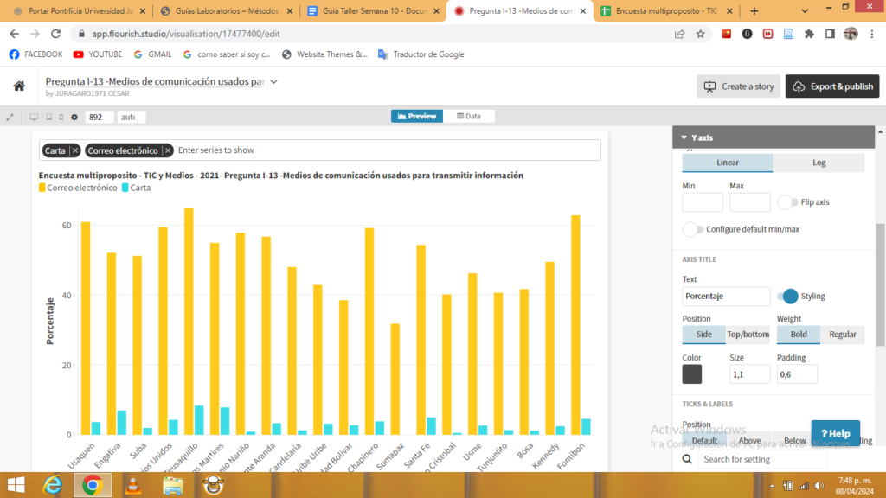886x498 pixels.
Task: Open a new browser tab
Action: coord(754,10)
